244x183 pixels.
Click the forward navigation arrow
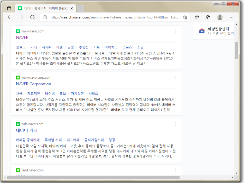(x=21, y=17)
